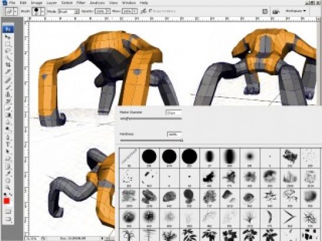Select the Crop tool

[8, 65]
